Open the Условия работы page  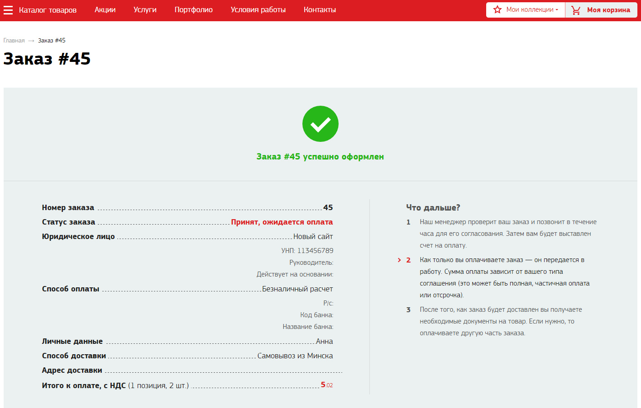click(x=258, y=10)
